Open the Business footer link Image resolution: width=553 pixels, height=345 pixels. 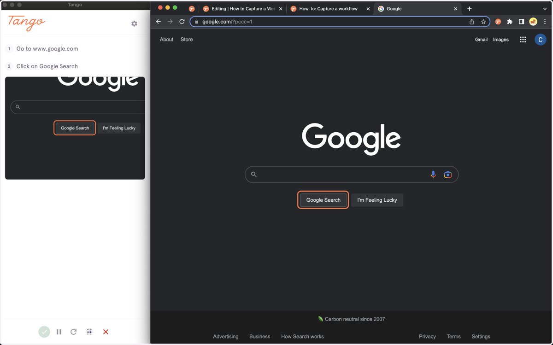[260, 337]
